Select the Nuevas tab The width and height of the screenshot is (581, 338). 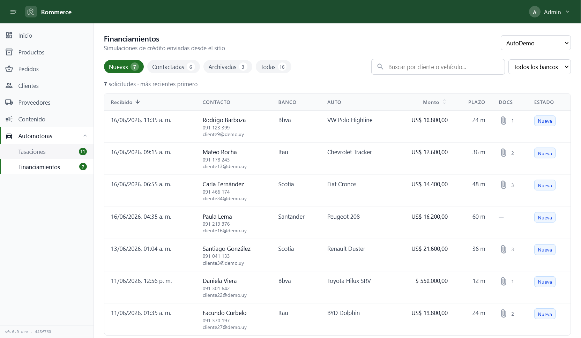click(x=124, y=67)
